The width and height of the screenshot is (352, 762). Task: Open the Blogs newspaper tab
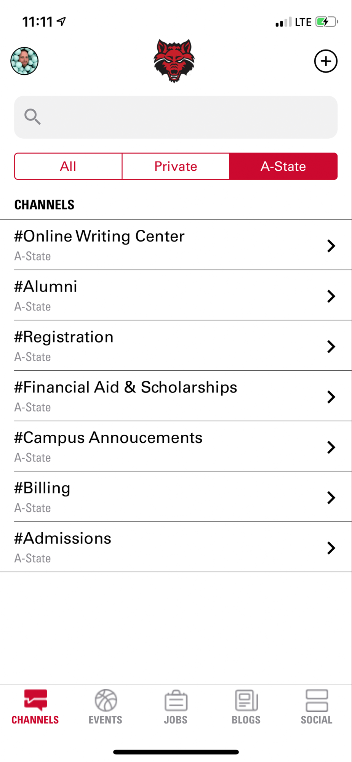pyautogui.click(x=246, y=707)
